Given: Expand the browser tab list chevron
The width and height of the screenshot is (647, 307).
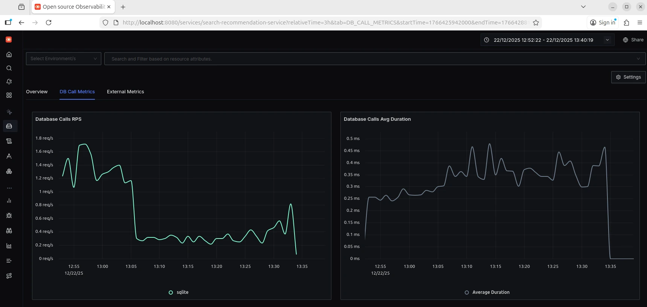Looking at the screenshot, I should pyautogui.click(x=583, y=7).
